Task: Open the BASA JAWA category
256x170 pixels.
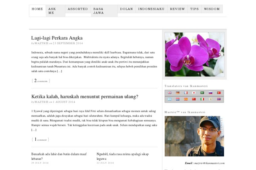Action: [104, 11]
